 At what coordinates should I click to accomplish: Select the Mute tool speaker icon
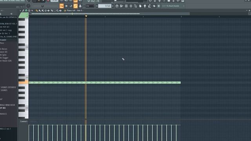click(49, 11)
